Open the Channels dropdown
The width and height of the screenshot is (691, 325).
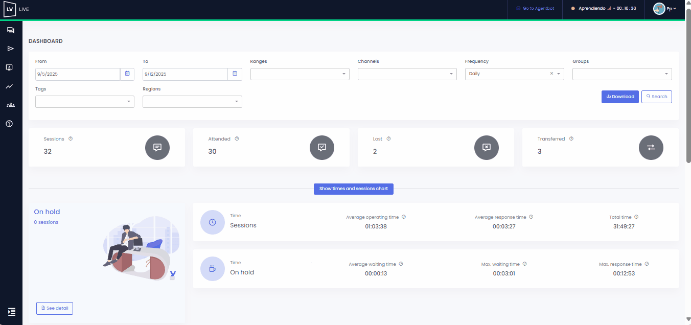407,74
